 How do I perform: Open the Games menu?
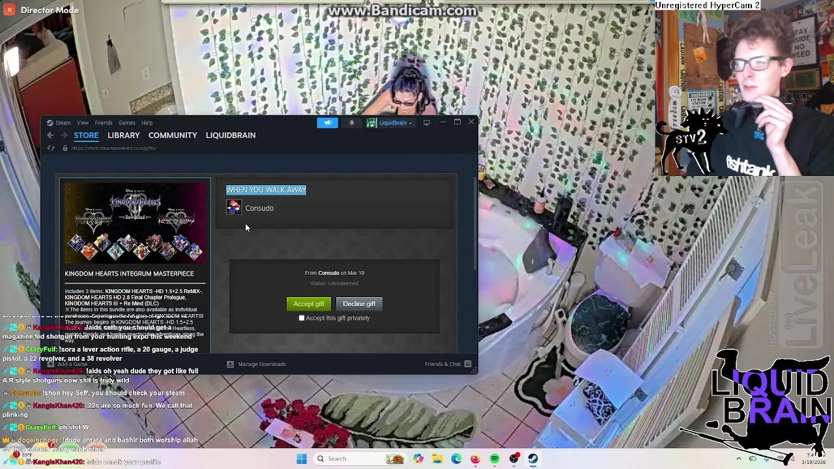point(126,122)
